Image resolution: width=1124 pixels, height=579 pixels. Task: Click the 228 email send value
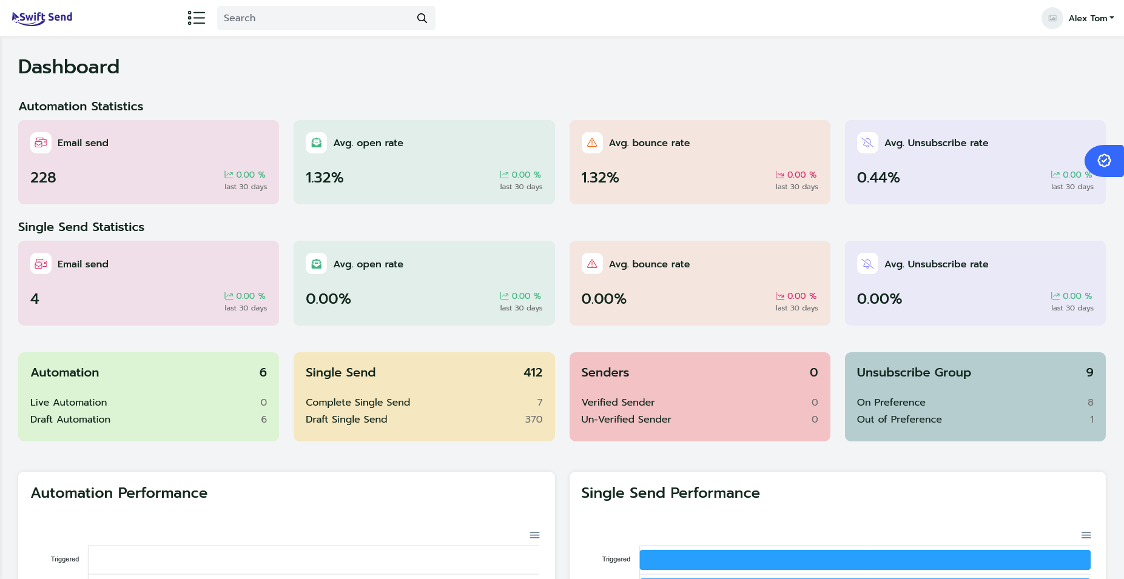(x=43, y=178)
